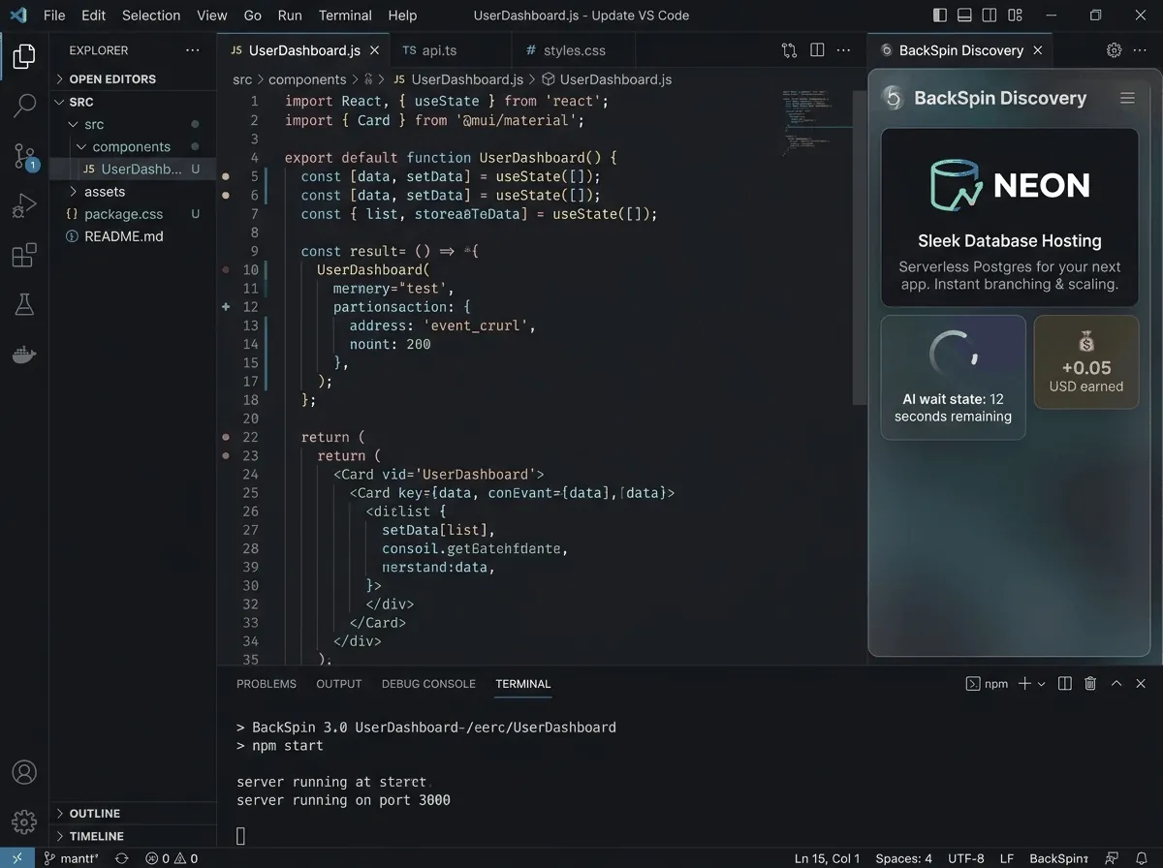Maximize terminal panel with caret icon
The image size is (1163, 868).
tap(1116, 684)
